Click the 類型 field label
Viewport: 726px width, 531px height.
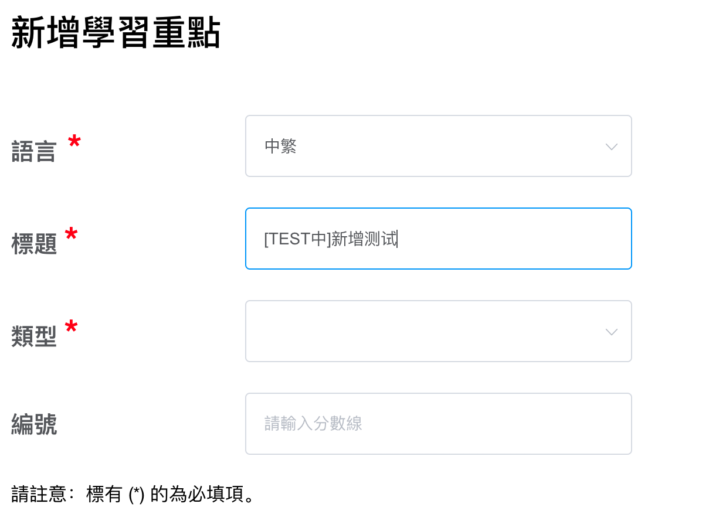[x=33, y=337]
